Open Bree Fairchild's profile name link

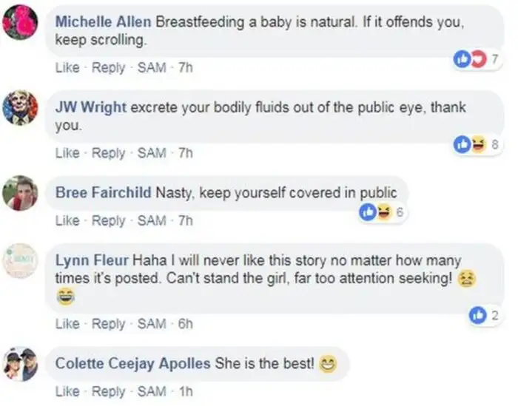coord(103,193)
